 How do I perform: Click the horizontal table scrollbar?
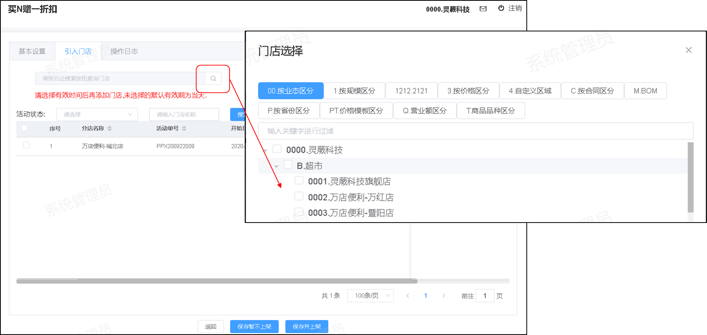point(216,281)
